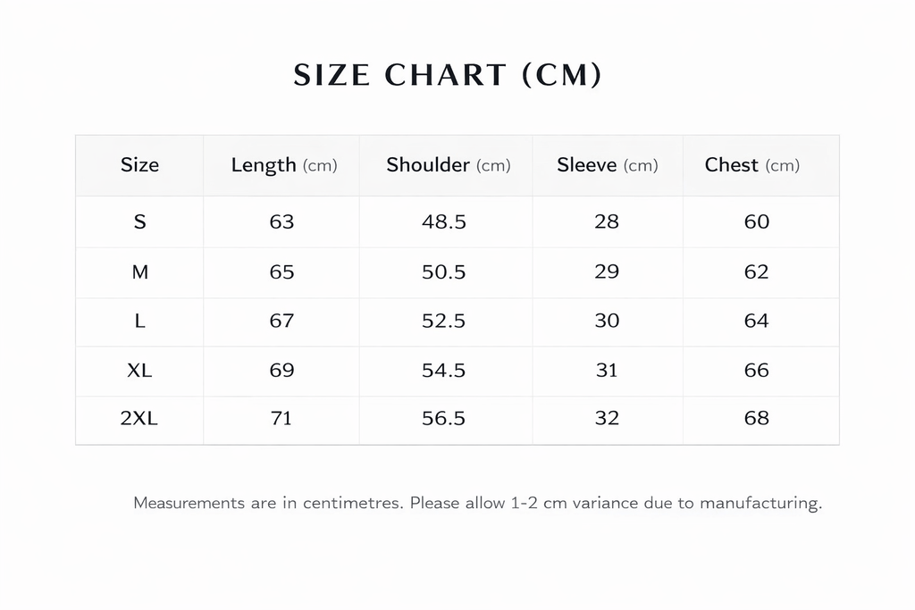Click the SIZE CHART (CM) title

(x=448, y=76)
